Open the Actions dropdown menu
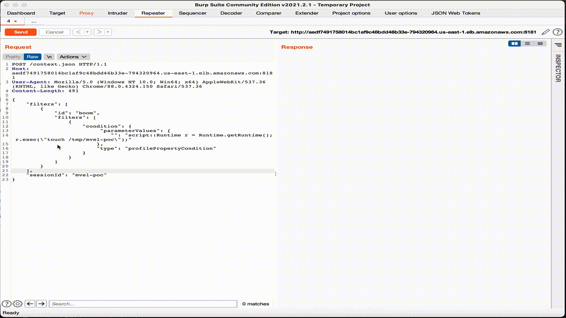Viewport: 566px width, 318px height. click(x=73, y=57)
